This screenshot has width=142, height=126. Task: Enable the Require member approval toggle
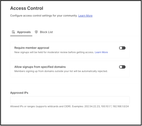(x=122, y=48)
